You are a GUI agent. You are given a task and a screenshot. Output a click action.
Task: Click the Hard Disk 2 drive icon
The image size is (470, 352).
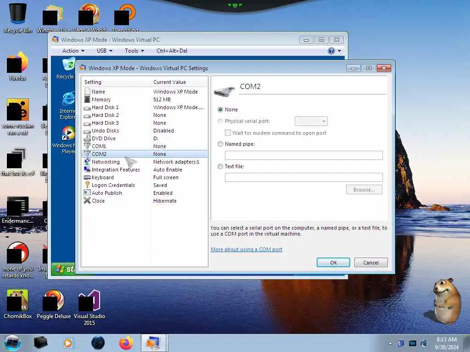pyautogui.click(x=87, y=115)
